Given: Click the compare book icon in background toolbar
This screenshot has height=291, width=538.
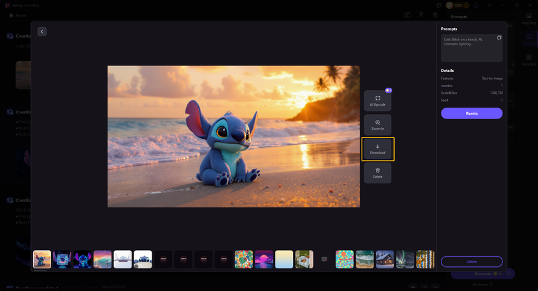Looking at the screenshot, I should tap(407, 15).
